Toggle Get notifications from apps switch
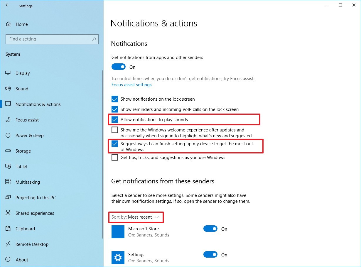 (x=119, y=67)
